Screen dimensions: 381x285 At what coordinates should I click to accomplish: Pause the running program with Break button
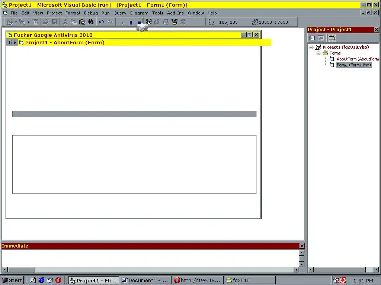pos(131,23)
